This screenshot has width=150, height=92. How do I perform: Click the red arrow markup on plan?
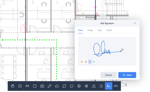(97, 14)
